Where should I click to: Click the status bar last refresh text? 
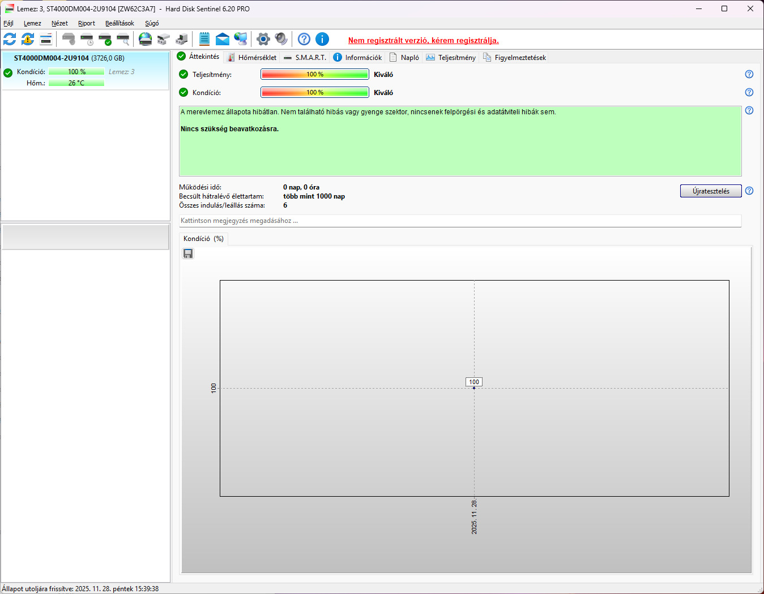[x=80, y=589]
